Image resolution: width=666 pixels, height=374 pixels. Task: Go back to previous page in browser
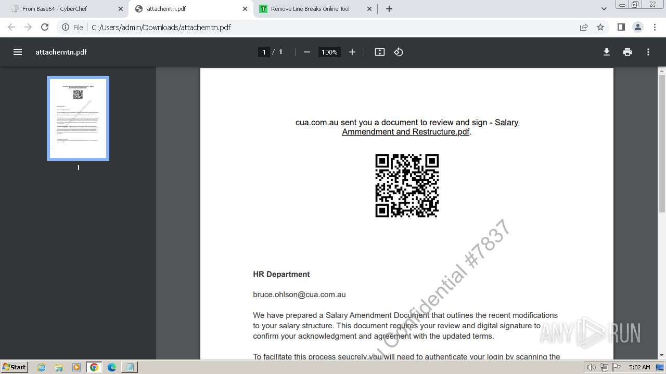pyautogui.click(x=11, y=27)
